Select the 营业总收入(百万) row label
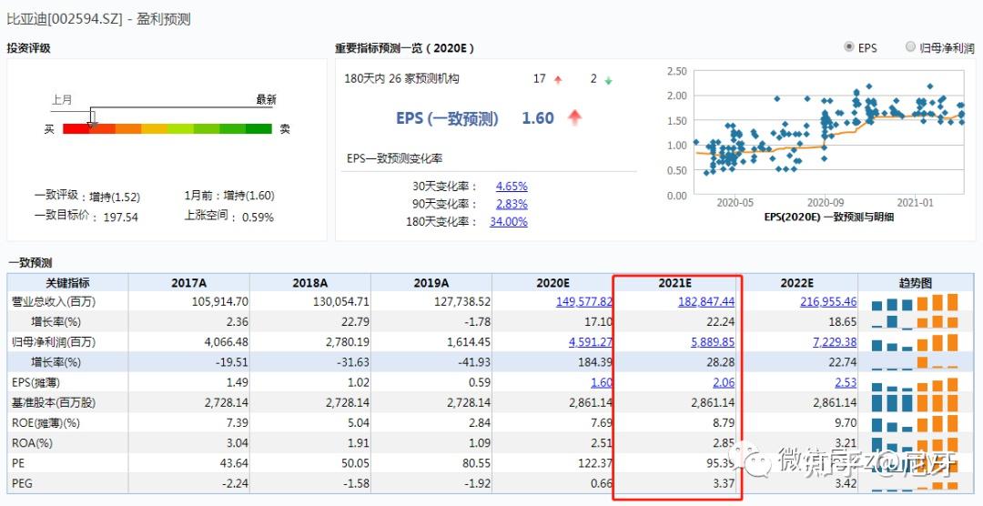Viewport: 983px width, 506px height. [x=54, y=301]
